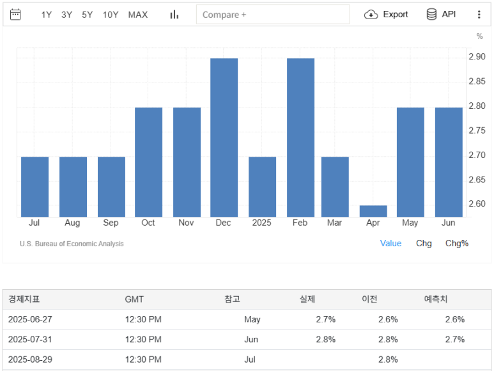Select the 1Y time range
494x371 pixels.
pyautogui.click(x=47, y=14)
